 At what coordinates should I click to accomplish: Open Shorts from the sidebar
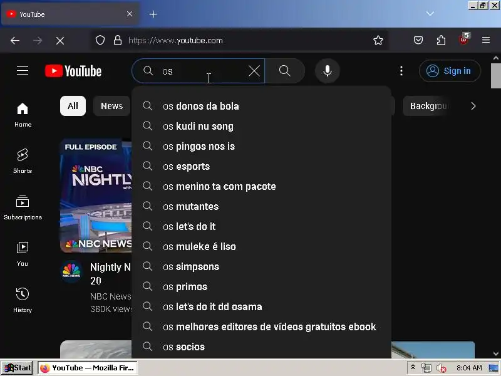23,161
